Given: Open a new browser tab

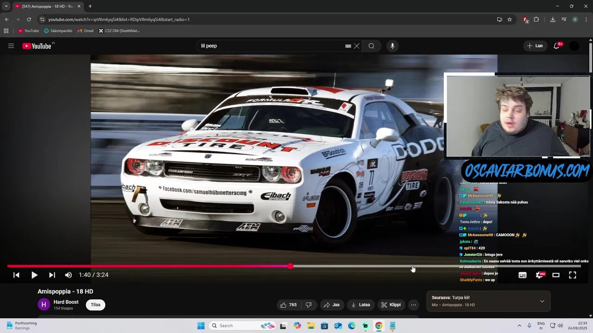Looking at the screenshot, I should (x=90, y=6).
